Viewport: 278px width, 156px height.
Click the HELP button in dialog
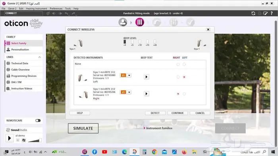[x=80, y=113]
